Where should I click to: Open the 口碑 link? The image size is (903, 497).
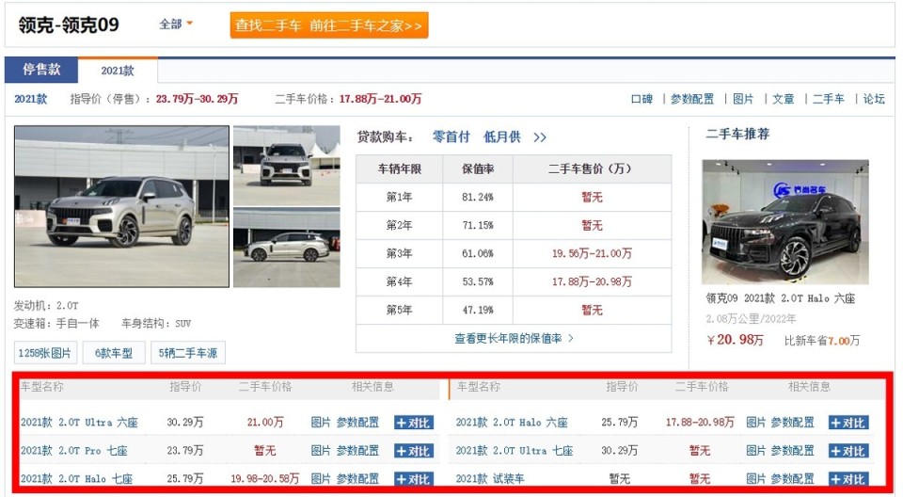click(x=642, y=99)
